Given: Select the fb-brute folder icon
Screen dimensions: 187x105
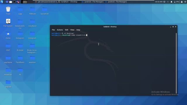Looking at the screenshot, I should point(20,47).
